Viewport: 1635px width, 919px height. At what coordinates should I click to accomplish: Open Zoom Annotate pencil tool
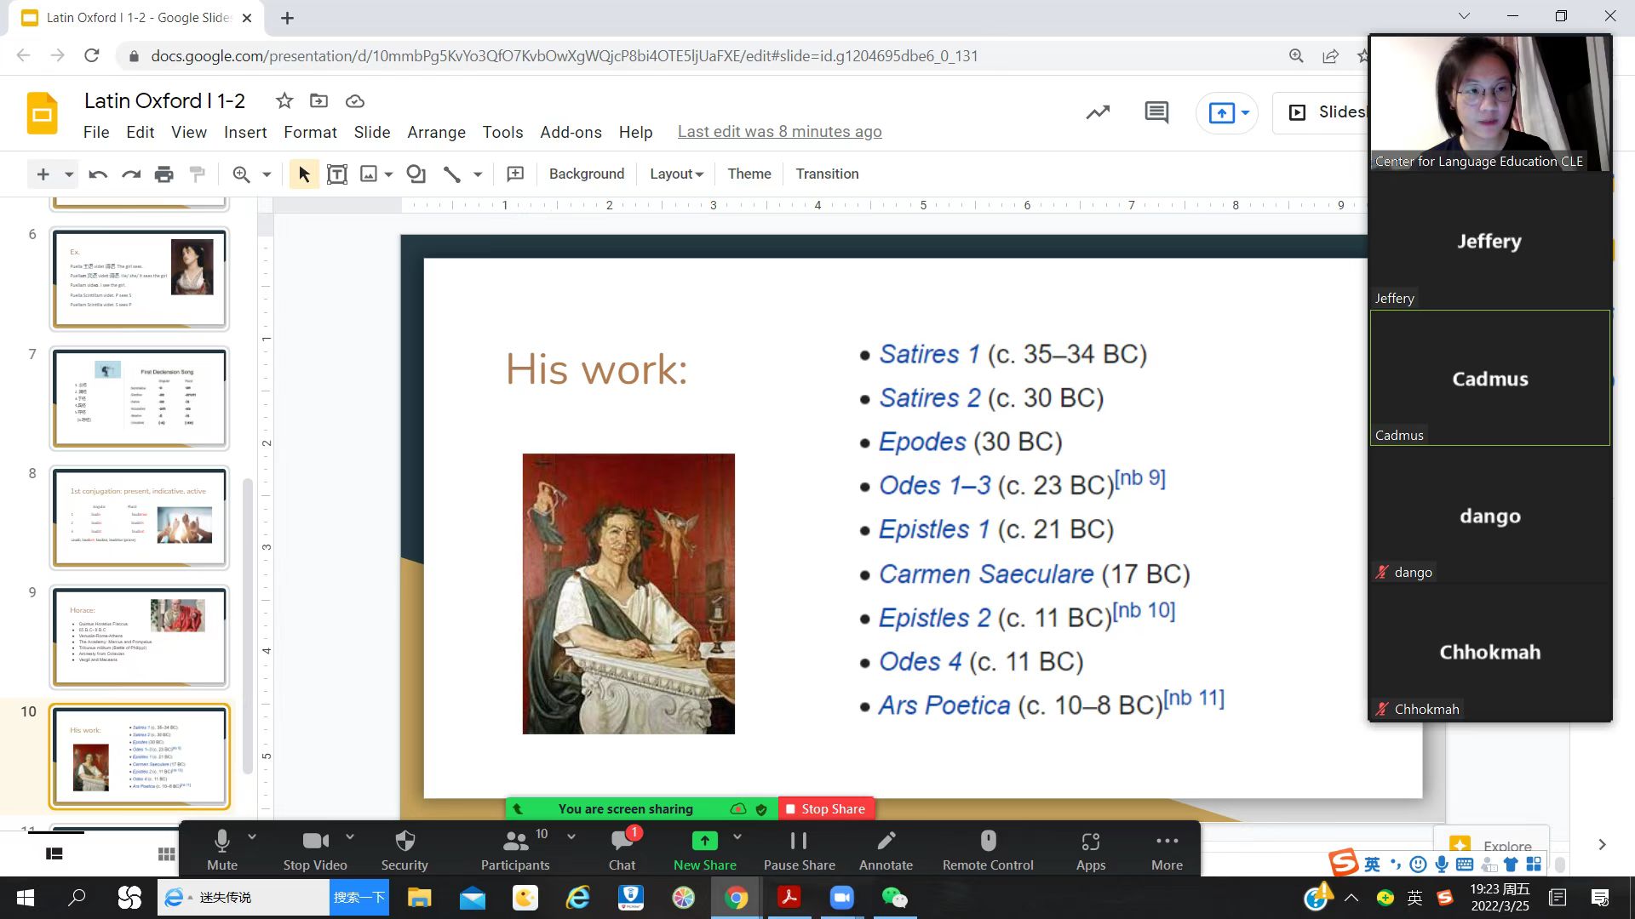point(886,849)
